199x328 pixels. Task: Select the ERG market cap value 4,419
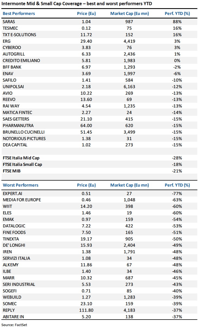coord(129,41)
